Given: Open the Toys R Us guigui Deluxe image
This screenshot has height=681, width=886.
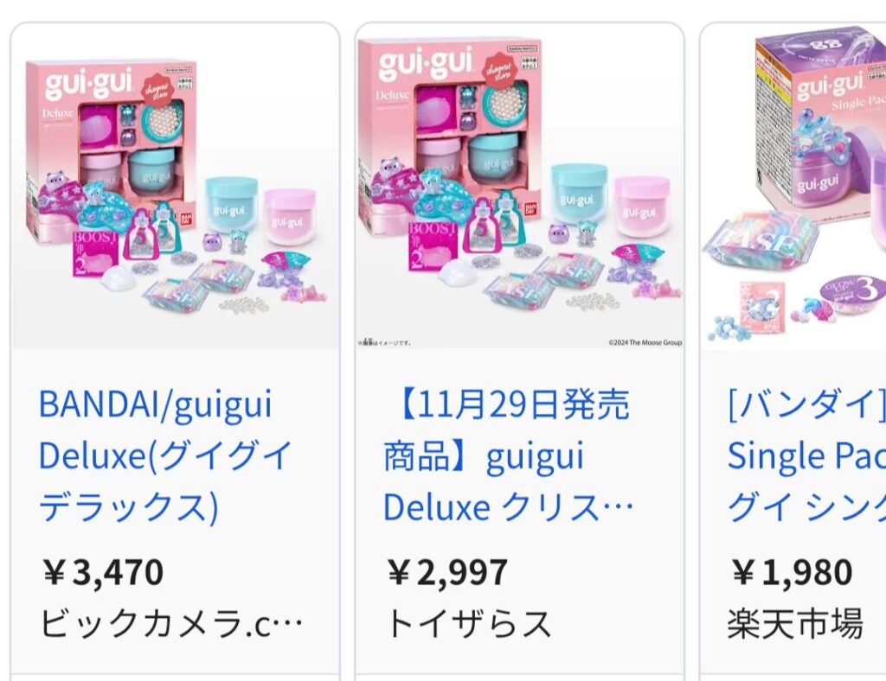Looking at the screenshot, I should point(520,186).
